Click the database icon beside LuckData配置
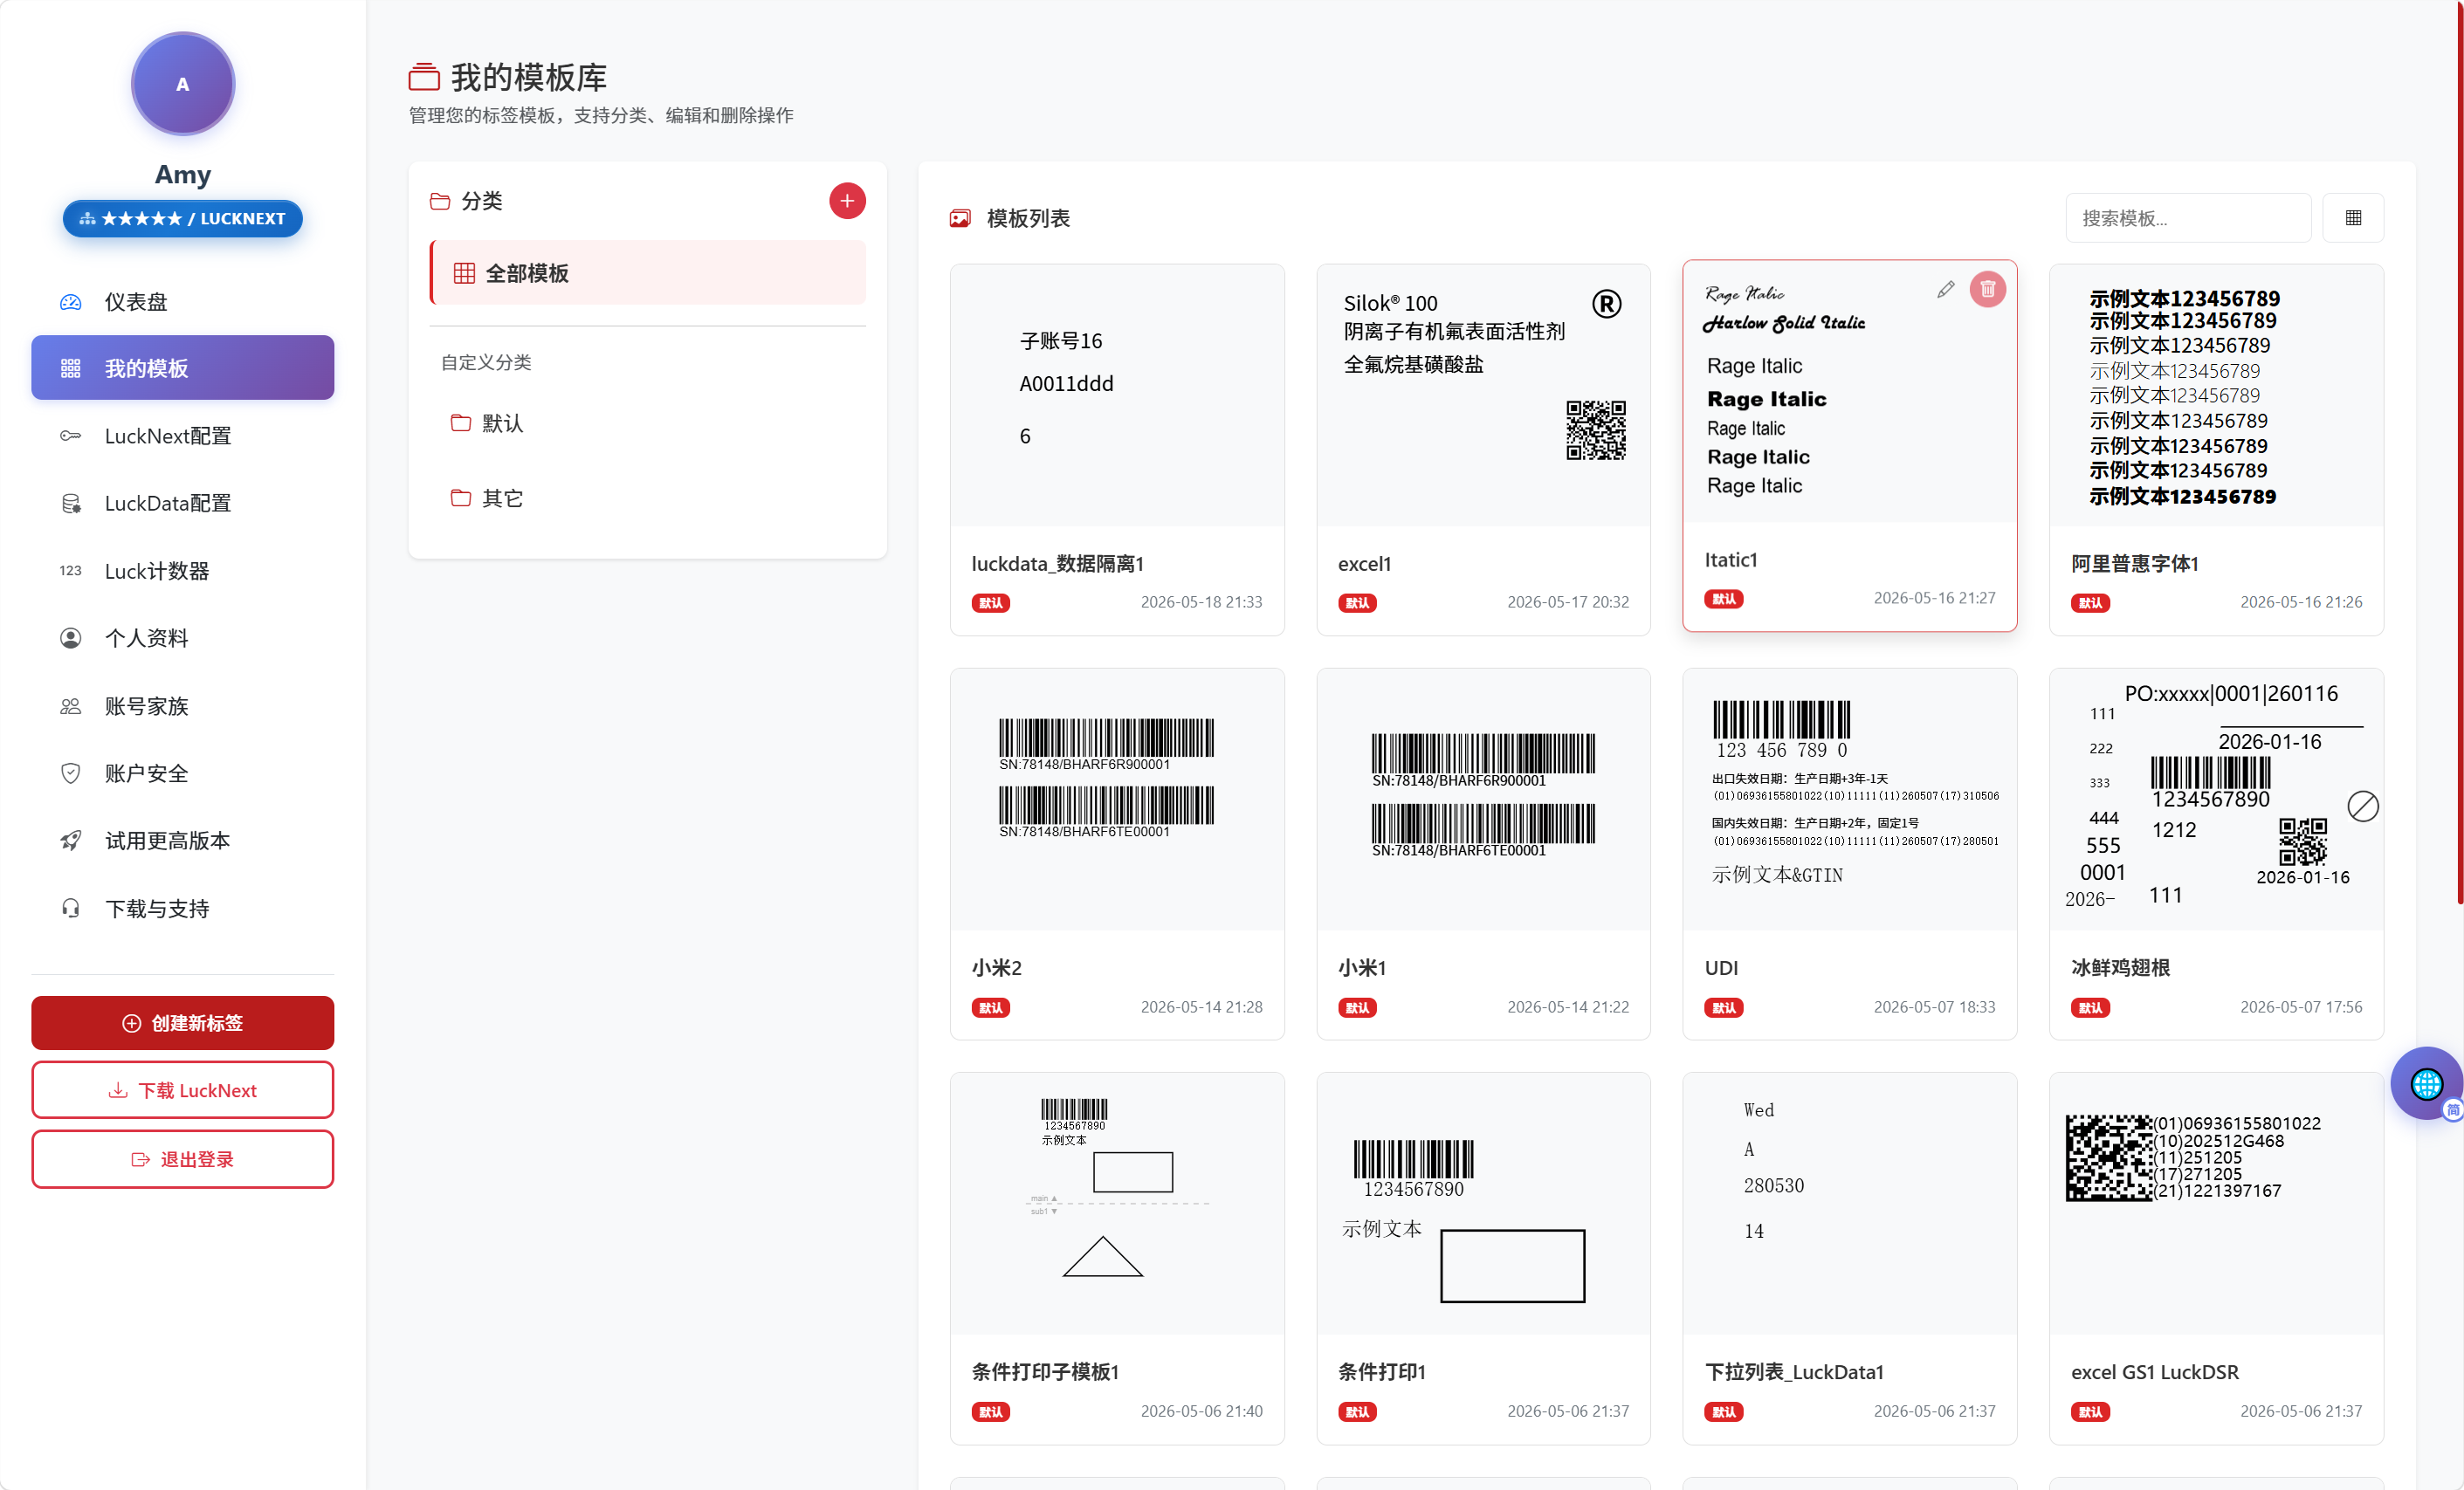Image resolution: width=2464 pixels, height=1490 pixels. point(70,503)
